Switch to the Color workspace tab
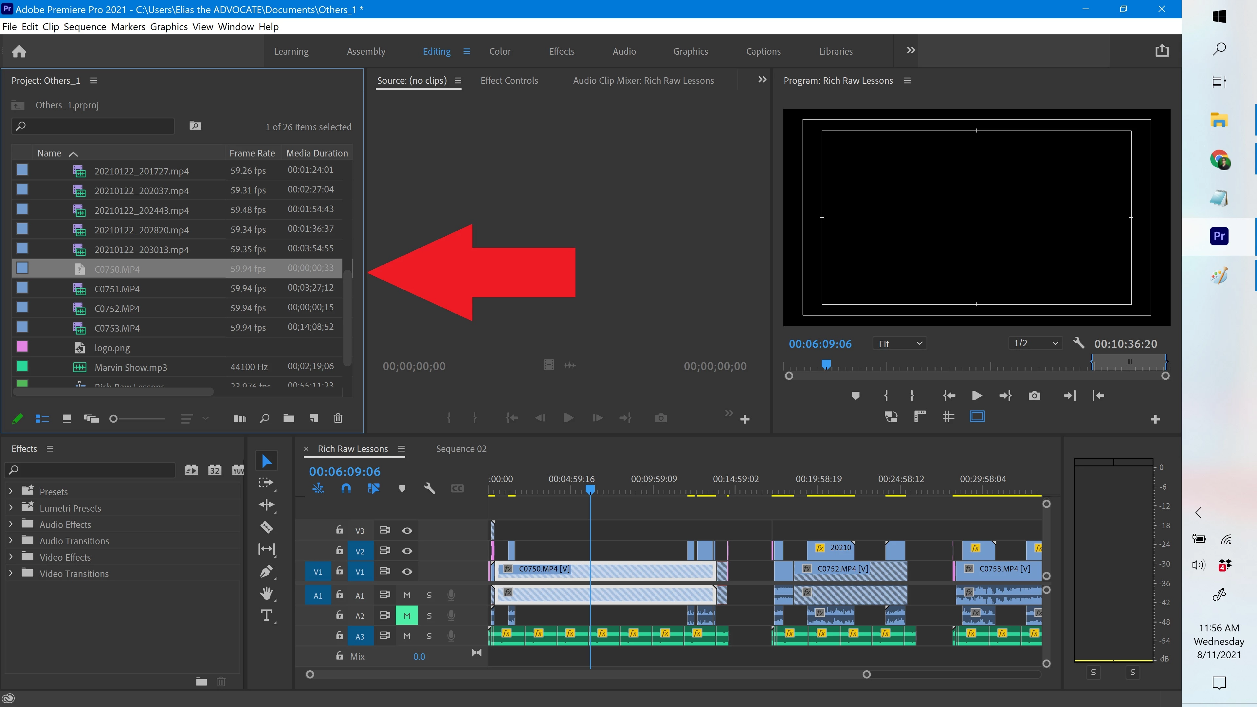 tap(500, 51)
